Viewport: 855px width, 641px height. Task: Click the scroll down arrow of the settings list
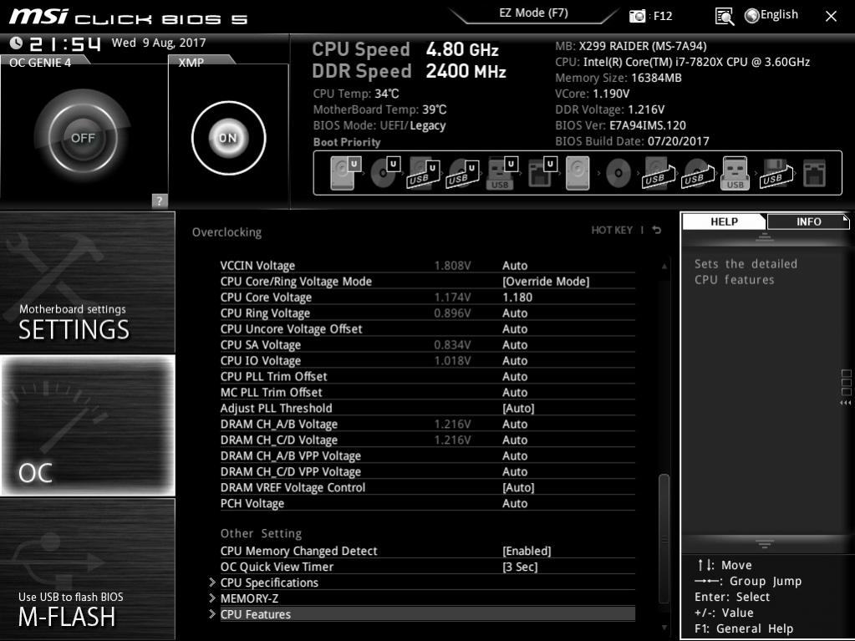664,628
